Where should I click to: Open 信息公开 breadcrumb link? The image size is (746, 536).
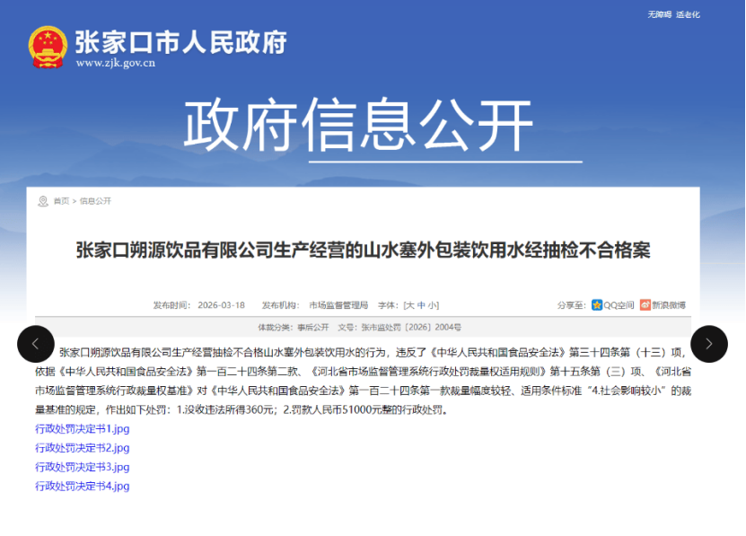95,201
